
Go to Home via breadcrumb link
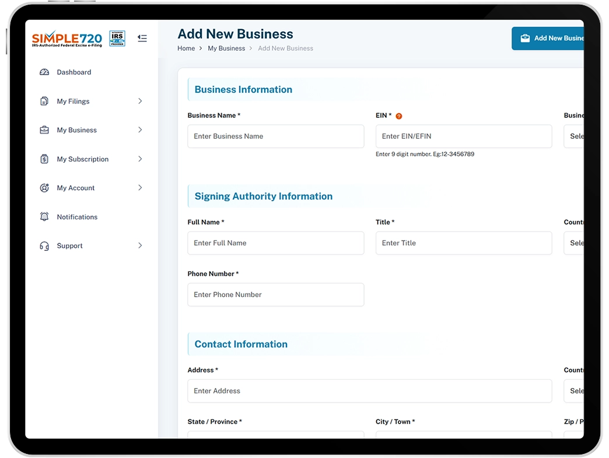coord(186,48)
